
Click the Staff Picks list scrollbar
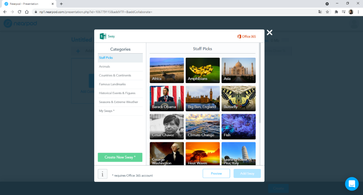coord(260,83)
